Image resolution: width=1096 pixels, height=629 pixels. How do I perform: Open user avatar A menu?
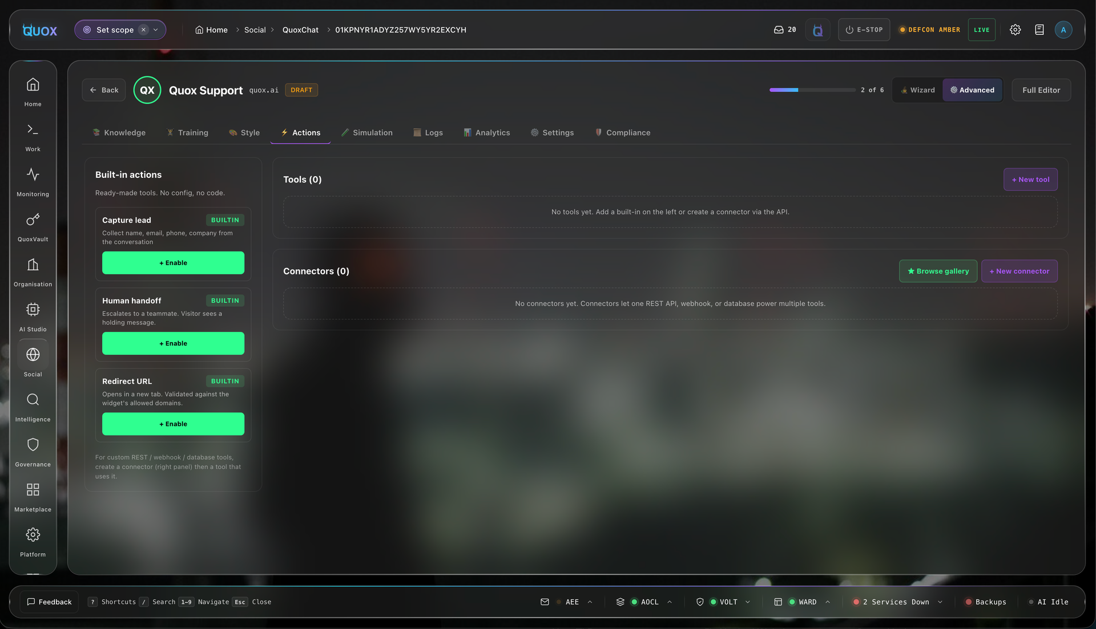1063,30
